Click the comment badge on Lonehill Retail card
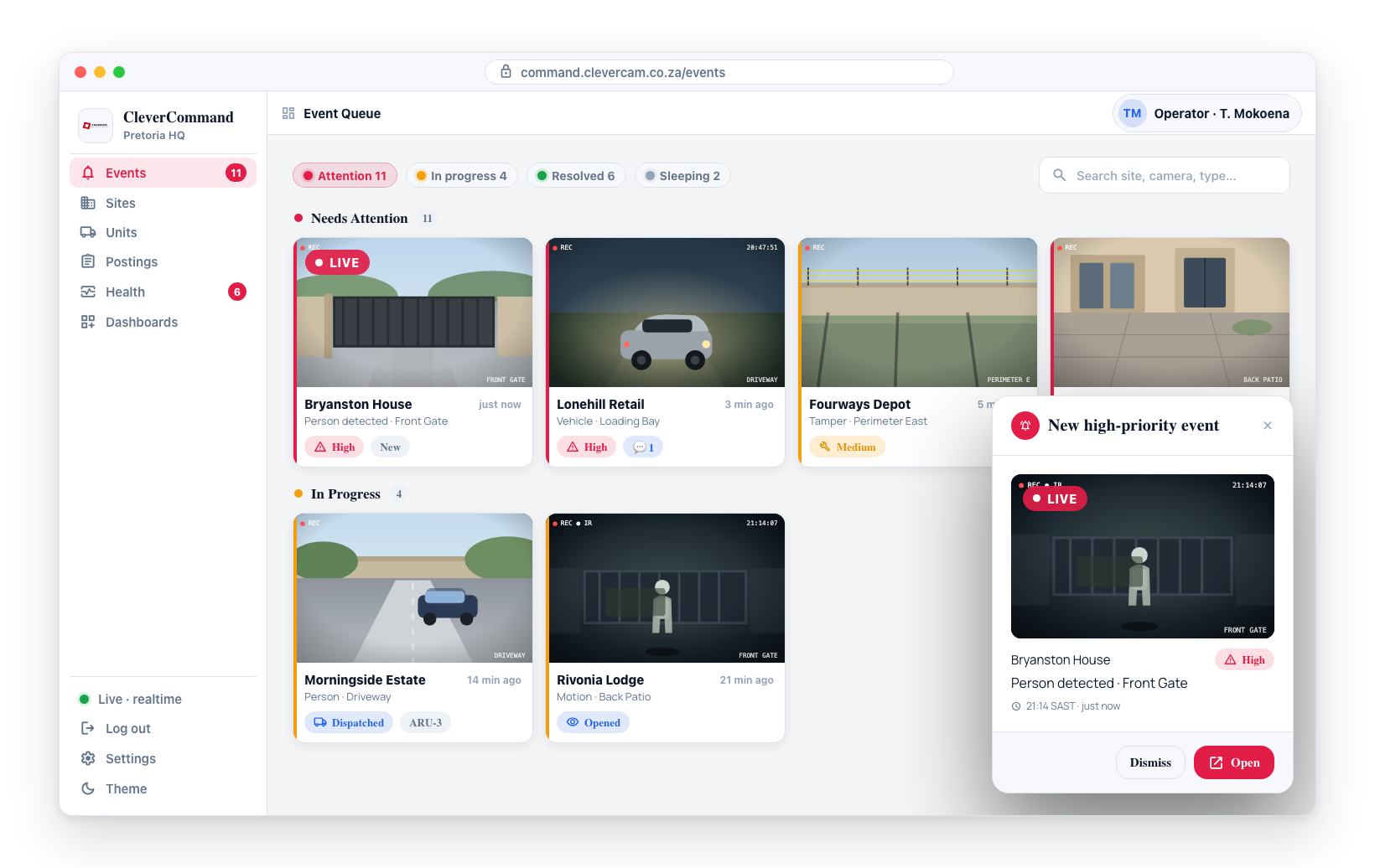This screenshot has width=1375, height=868. point(643,447)
